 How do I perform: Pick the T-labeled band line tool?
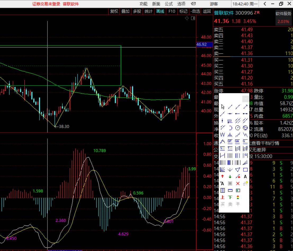click(230, 149)
